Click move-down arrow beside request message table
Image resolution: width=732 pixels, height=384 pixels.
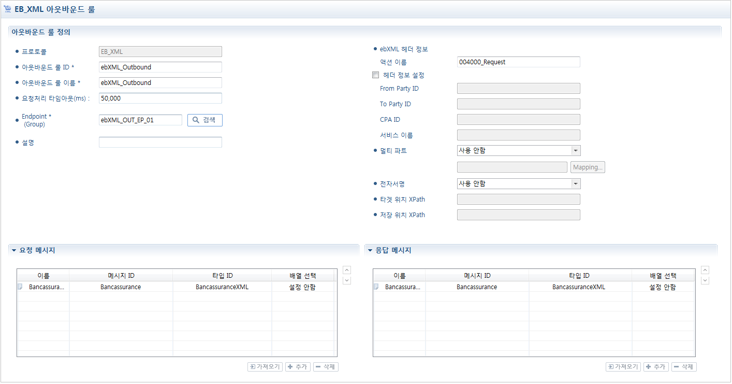pyautogui.click(x=347, y=280)
